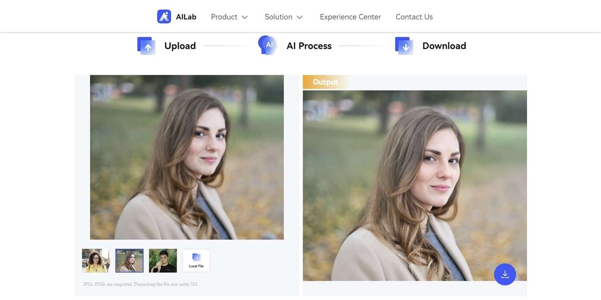601x300 pixels.
Task: Expand the chevron next to Product
Action: [244, 17]
